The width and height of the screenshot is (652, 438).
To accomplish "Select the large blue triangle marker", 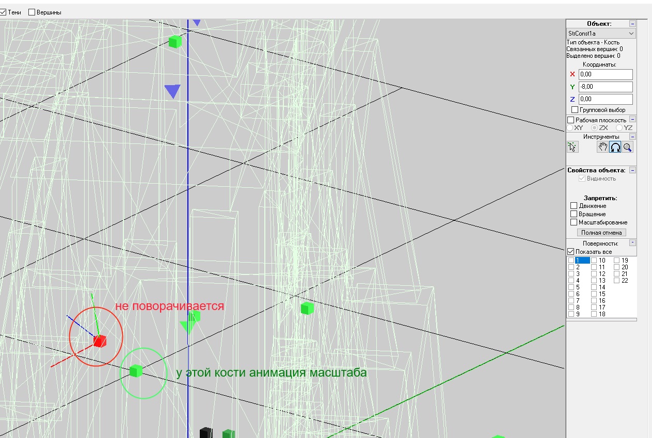I will pos(172,91).
